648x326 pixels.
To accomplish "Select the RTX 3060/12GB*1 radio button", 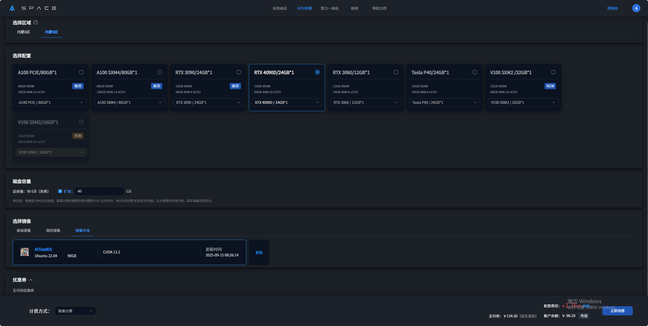I will click(396, 72).
